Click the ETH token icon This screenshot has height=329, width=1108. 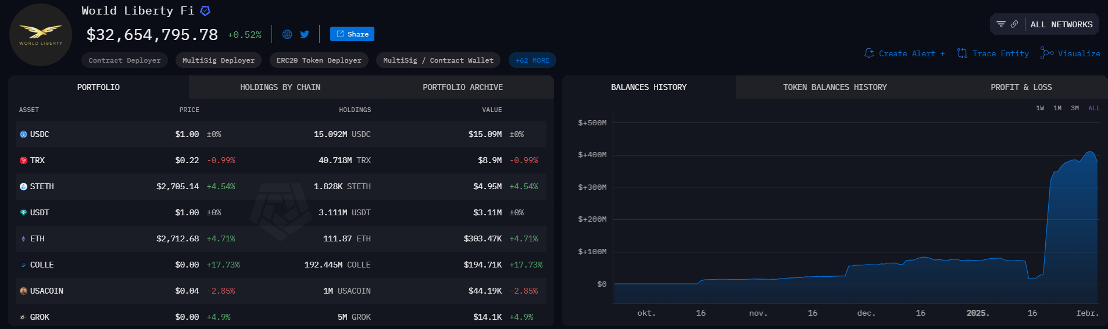pos(23,238)
